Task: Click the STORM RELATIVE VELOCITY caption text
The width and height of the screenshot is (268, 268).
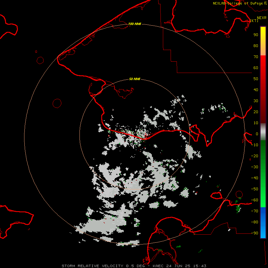Action: pos(92,266)
